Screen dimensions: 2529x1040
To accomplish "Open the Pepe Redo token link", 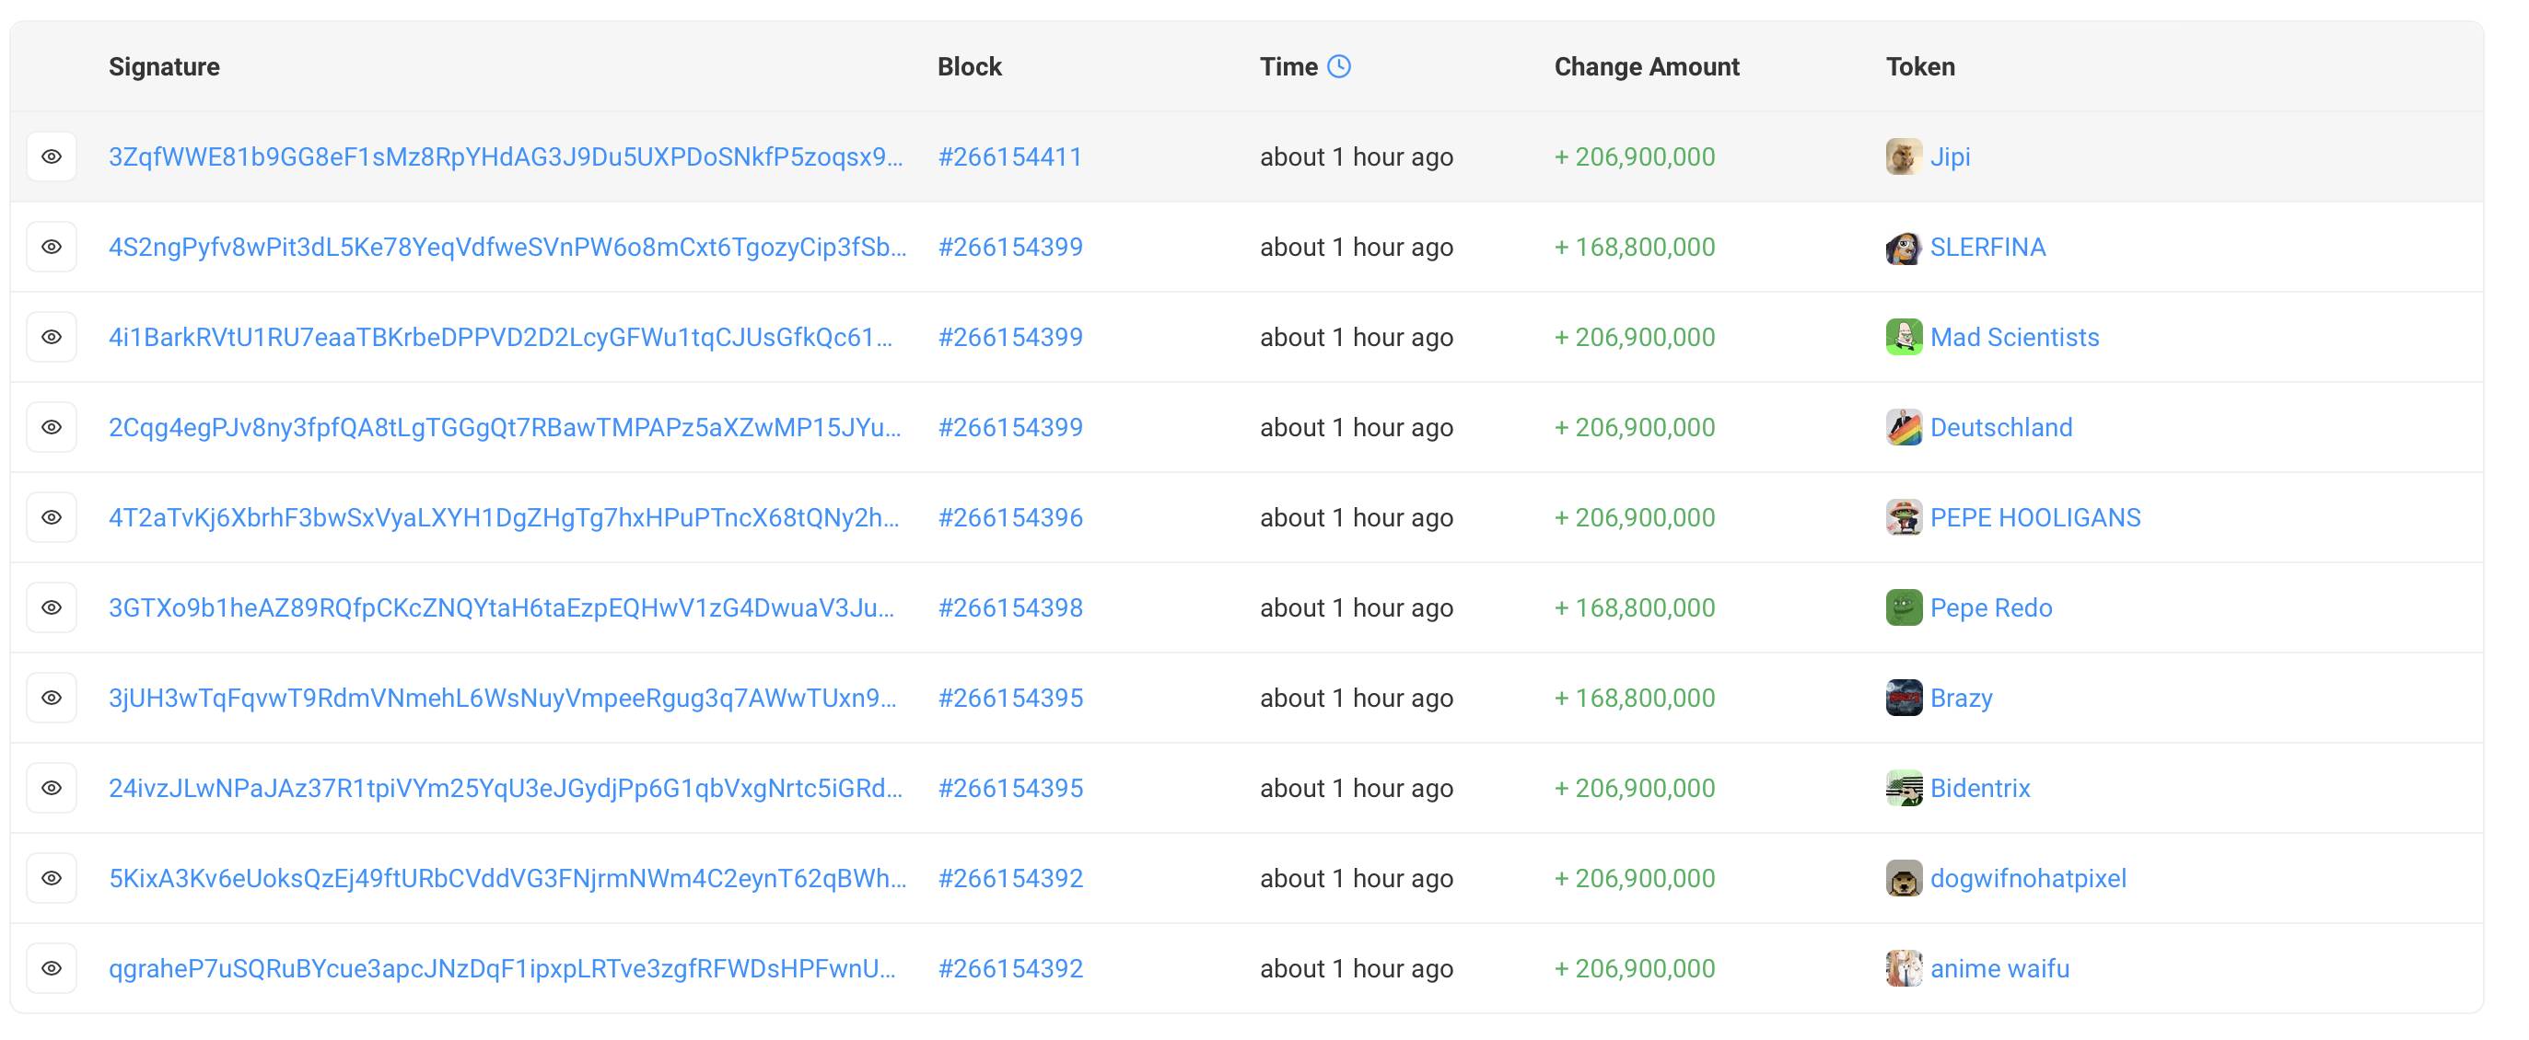I will [x=1991, y=608].
